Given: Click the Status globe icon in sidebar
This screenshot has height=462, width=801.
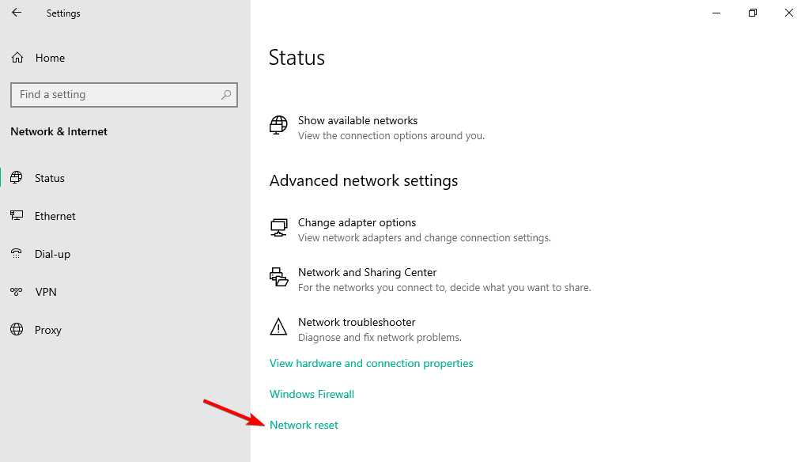Looking at the screenshot, I should pos(17,177).
